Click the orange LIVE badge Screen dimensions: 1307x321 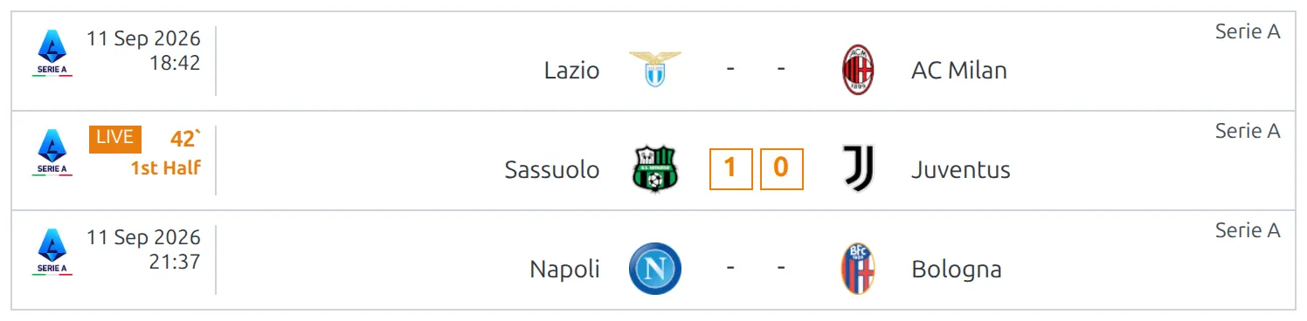(114, 139)
